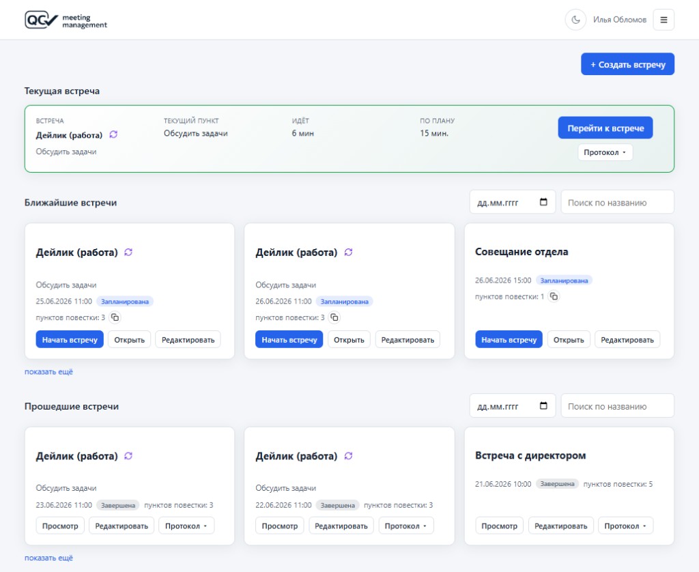Toggle dark mode with moon icon

575,20
